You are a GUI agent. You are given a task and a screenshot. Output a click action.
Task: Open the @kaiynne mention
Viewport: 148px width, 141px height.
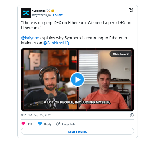point(30,38)
